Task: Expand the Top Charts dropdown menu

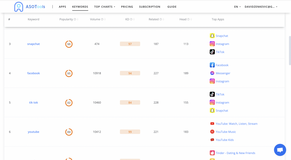Action: [x=105, y=7]
